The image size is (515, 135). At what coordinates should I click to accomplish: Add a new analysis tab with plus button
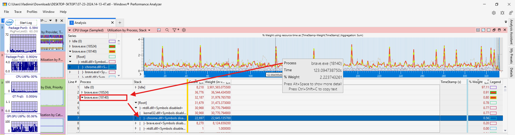[120, 23]
